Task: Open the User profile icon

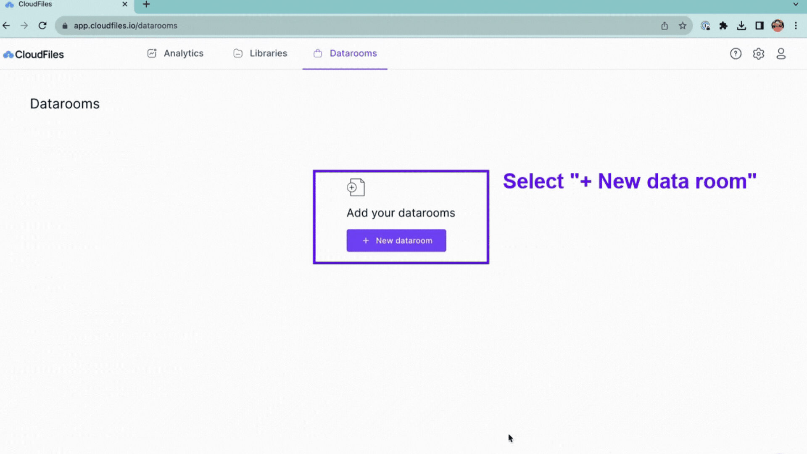Action: click(781, 54)
